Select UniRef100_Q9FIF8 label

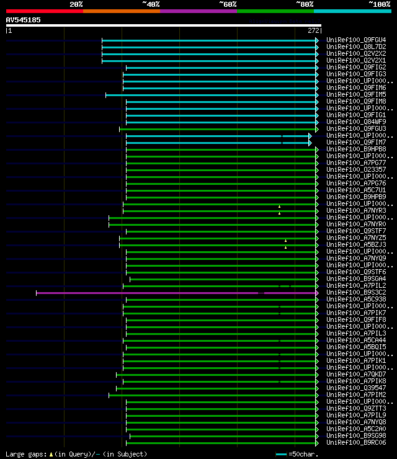pos(356,319)
